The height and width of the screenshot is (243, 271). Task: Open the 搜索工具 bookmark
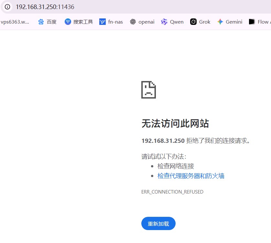(79, 22)
